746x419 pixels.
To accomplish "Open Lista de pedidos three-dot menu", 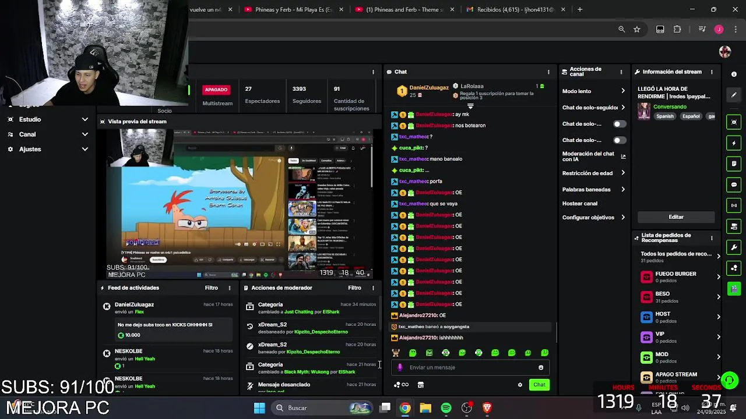I will click(711, 238).
